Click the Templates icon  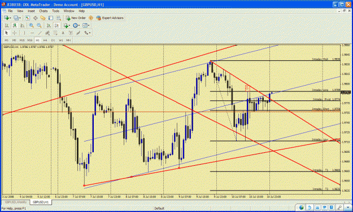coord(85,25)
